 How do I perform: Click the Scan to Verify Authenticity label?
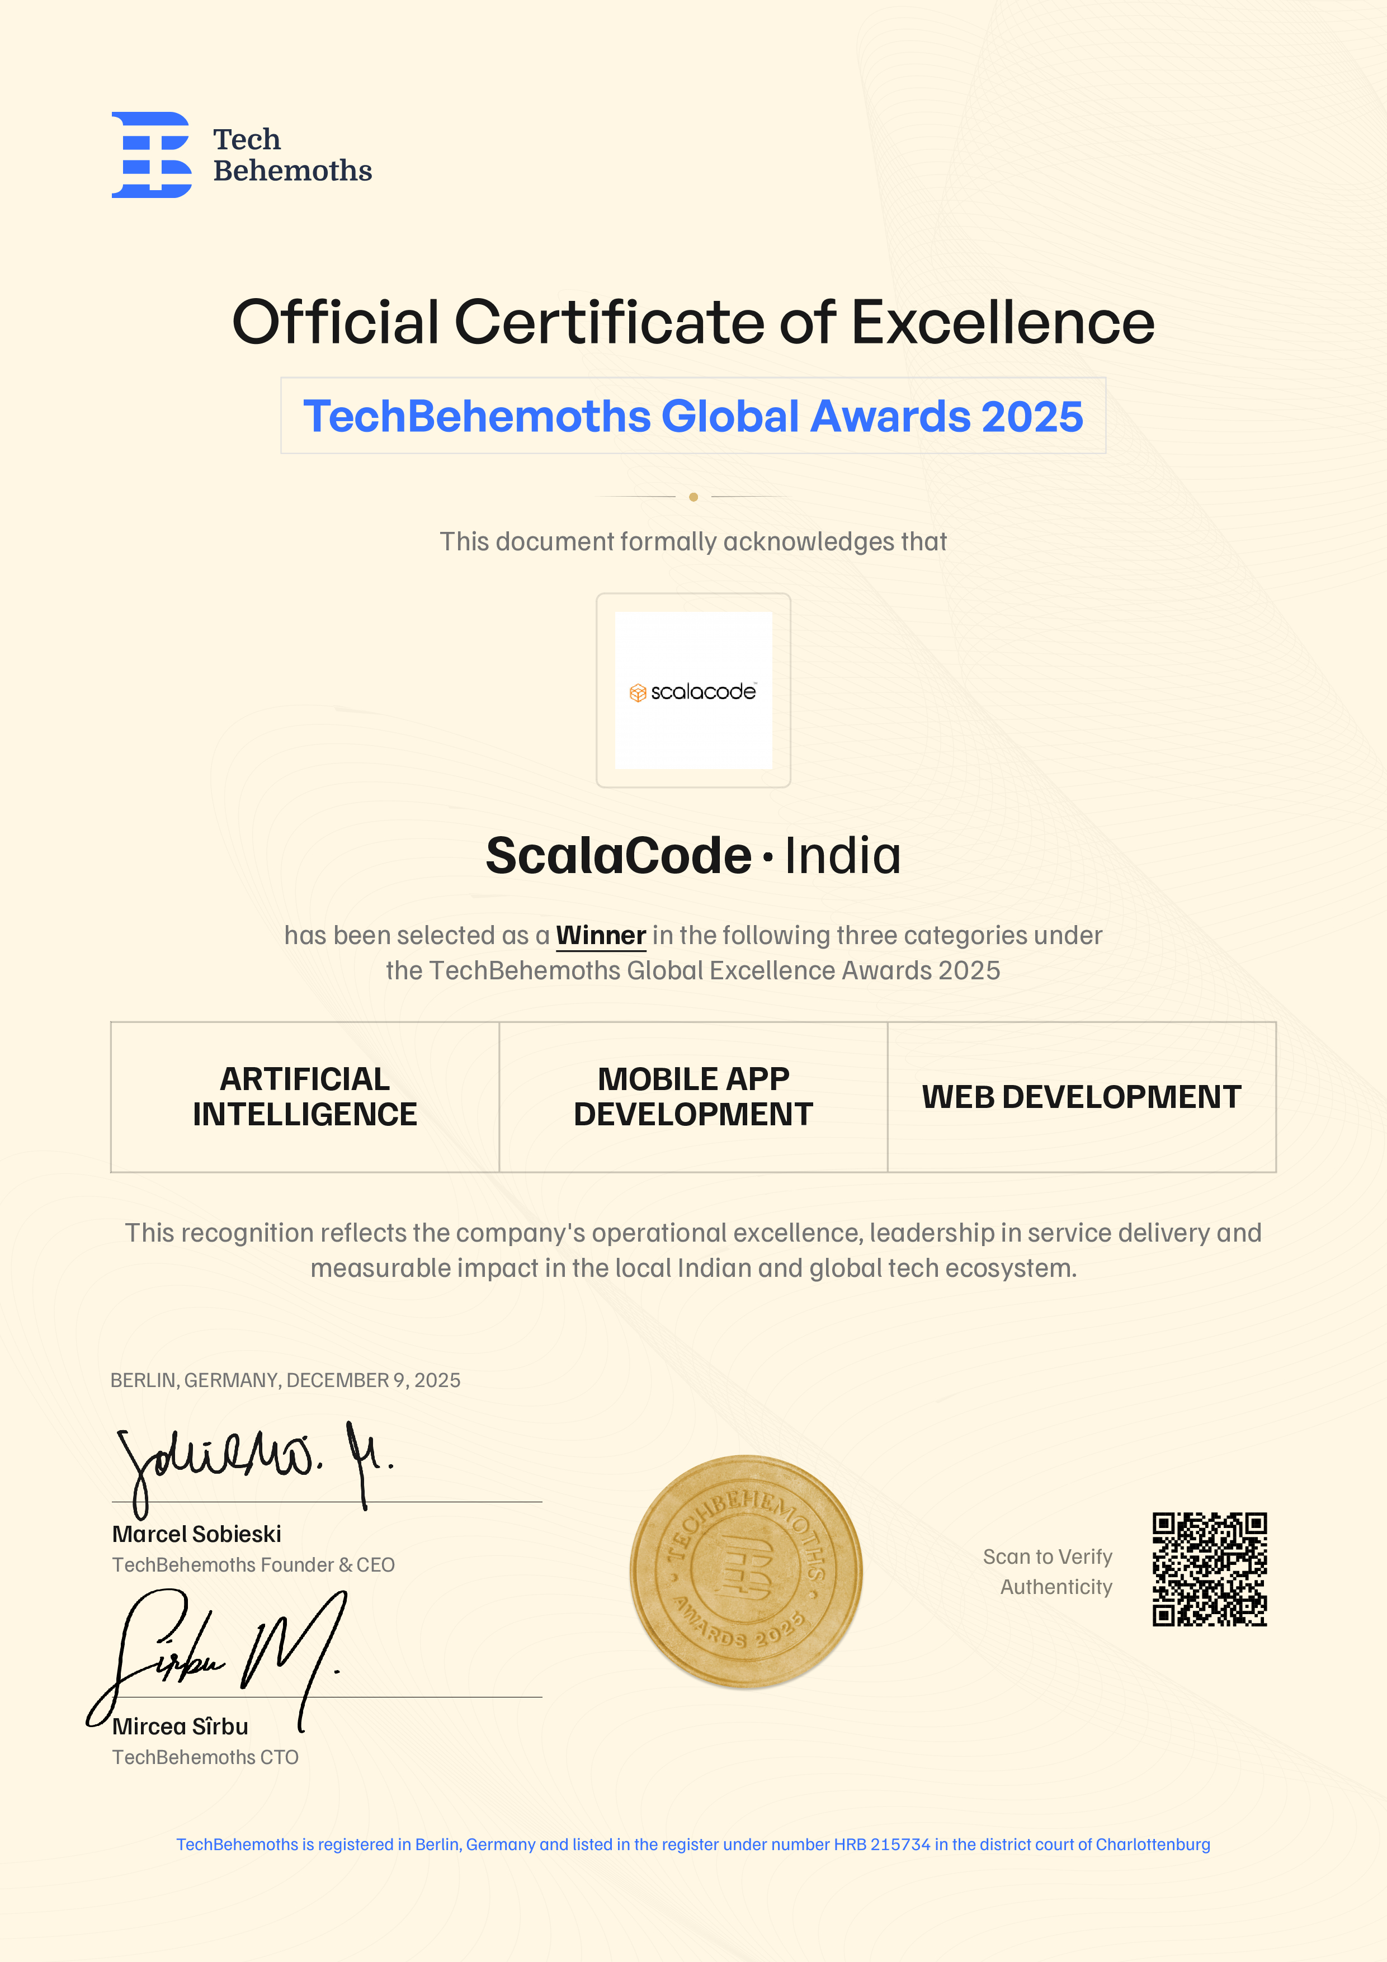(x=1049, y=1572)
